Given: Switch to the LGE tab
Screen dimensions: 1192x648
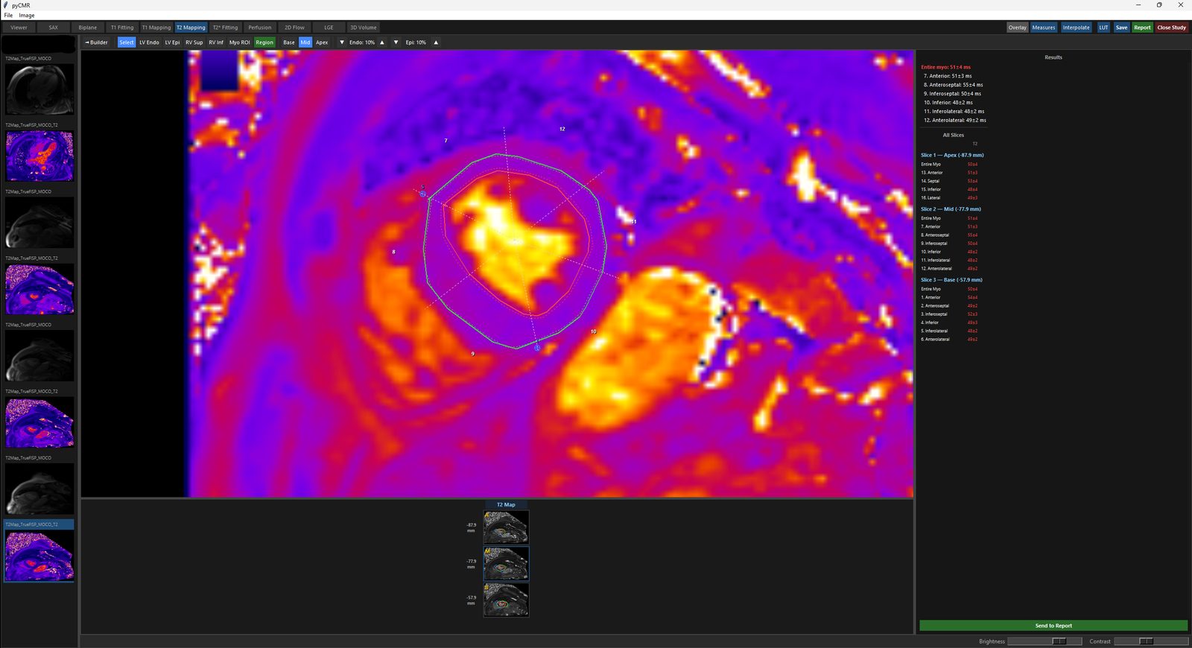Looking at the screenshot, I should 329,28.
